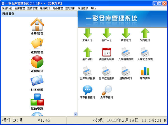This screenshot has height=125, width=168.
Task: Open 仓库管理 house icon in sidebar
Action: pos(37,24)
